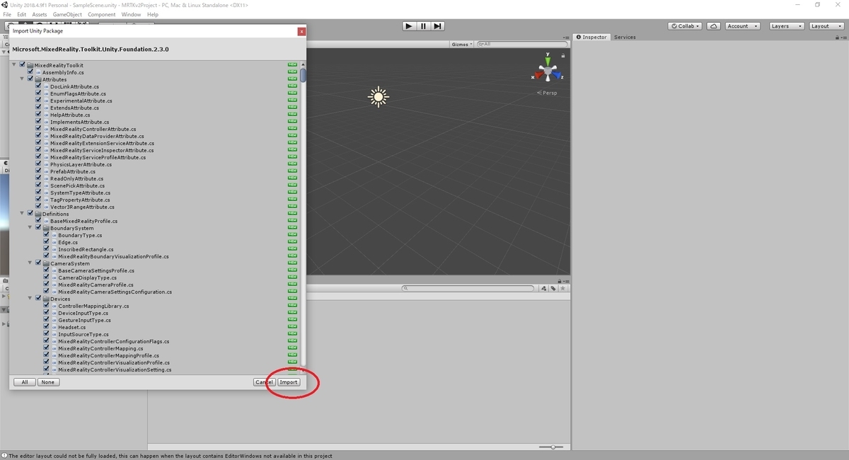Image resolution: width=849 pixels, height=460 pixels.
Task: Uncheck the HelpAttribute.cs checkbox
Action: coord(38,115)
